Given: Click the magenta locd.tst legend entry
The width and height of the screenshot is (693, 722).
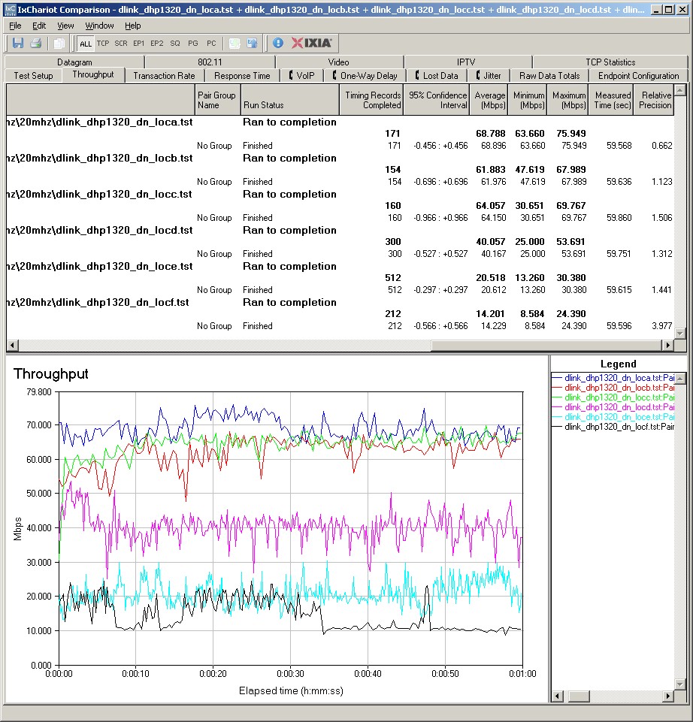Looking at the screenshot, I should point(613,407).
